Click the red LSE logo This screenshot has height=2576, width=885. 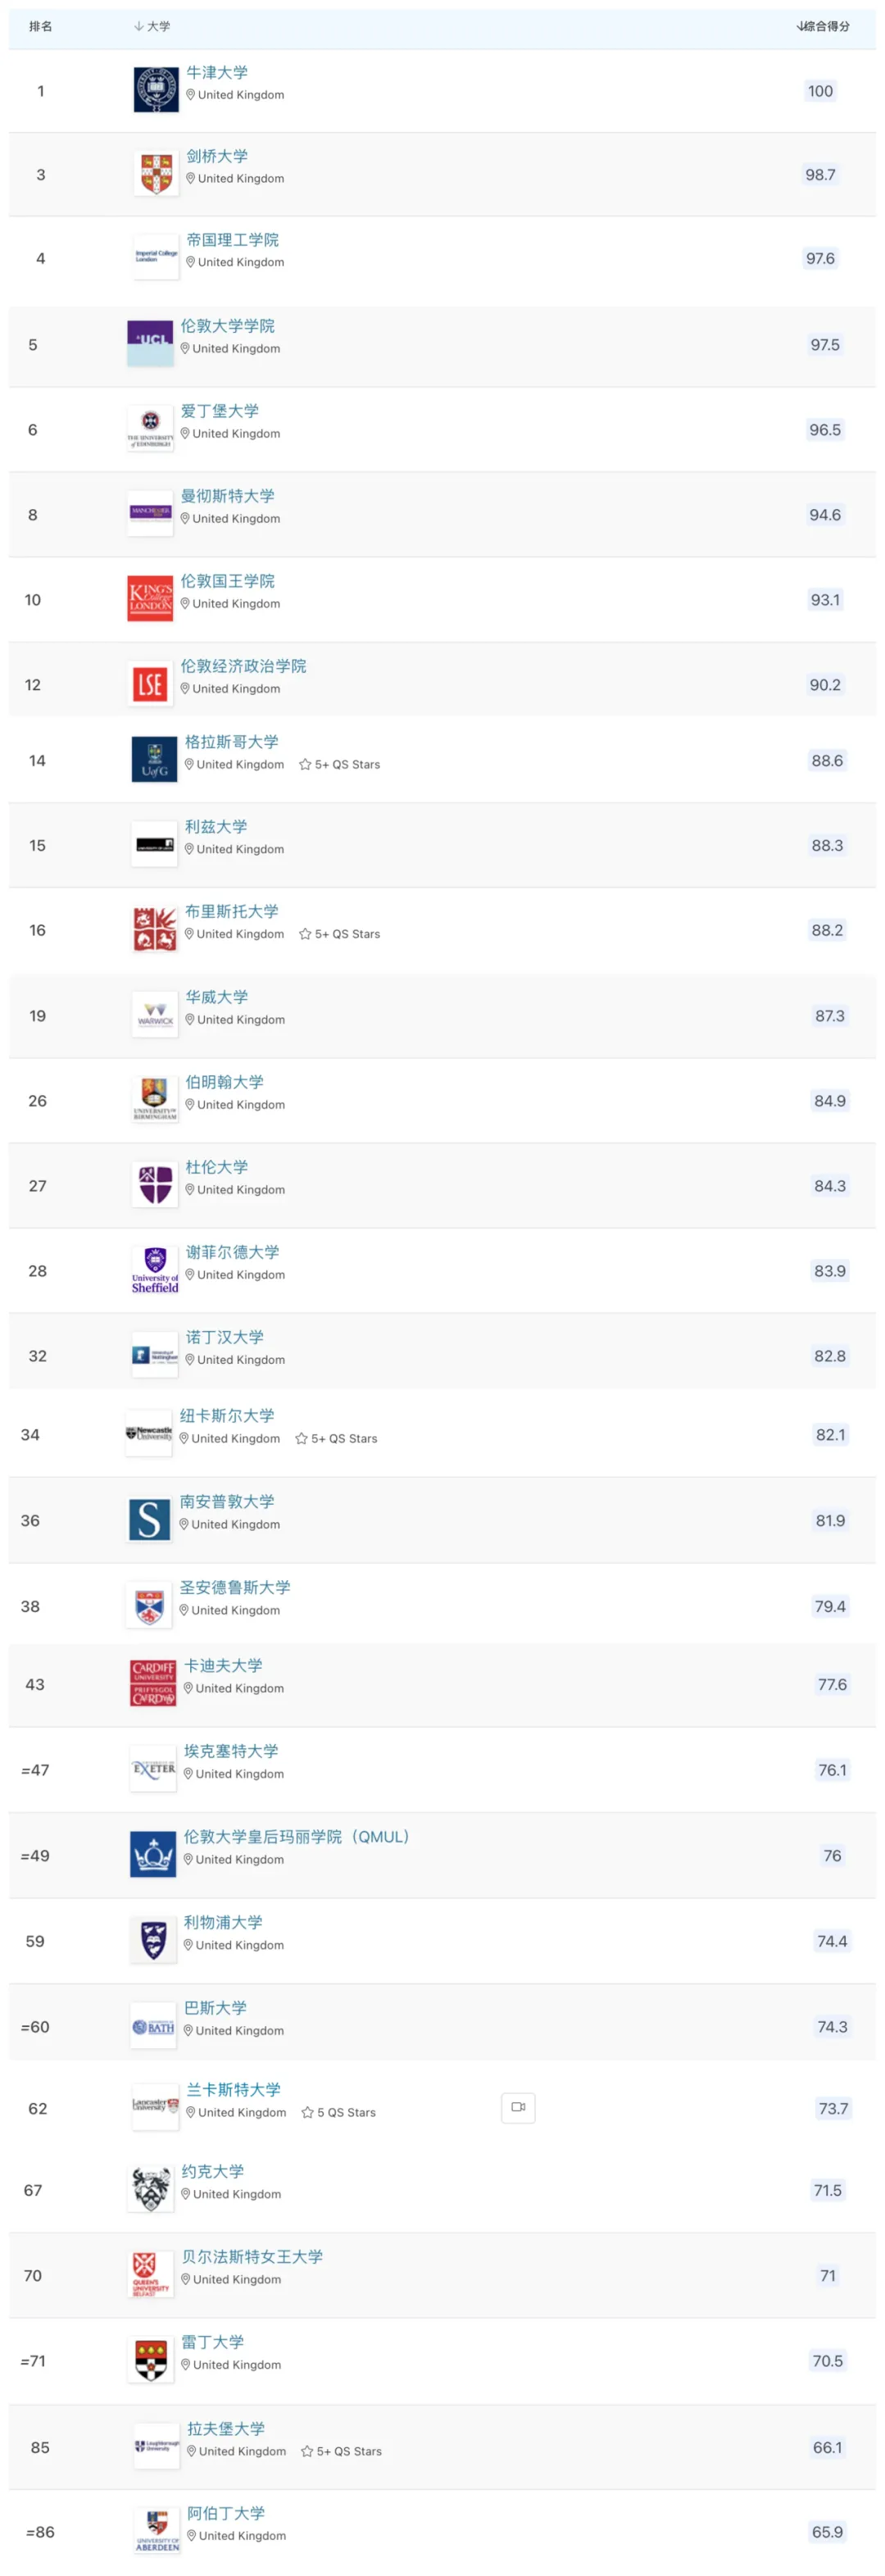coord(150,684)
